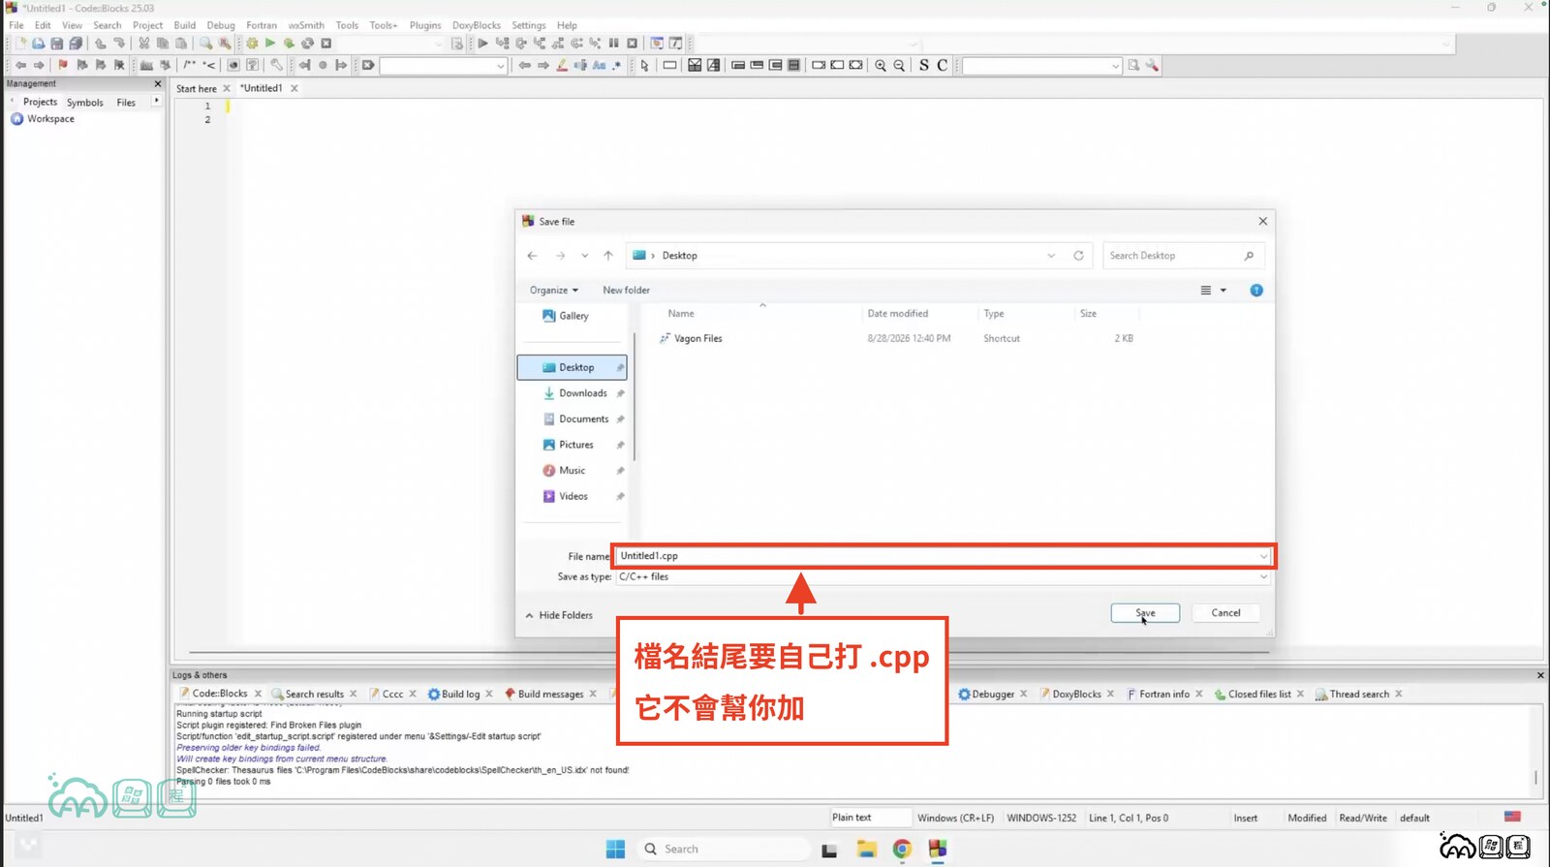Click the Cut scissors icon

click(x=144, y=44)
